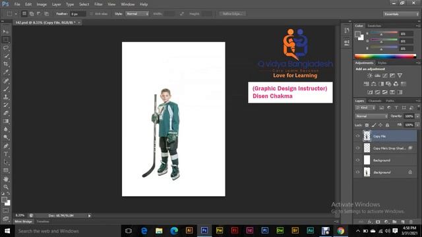Select the Zoom tool in toolbox
Viewport: 422px width, 237px height.
point(6,187)
